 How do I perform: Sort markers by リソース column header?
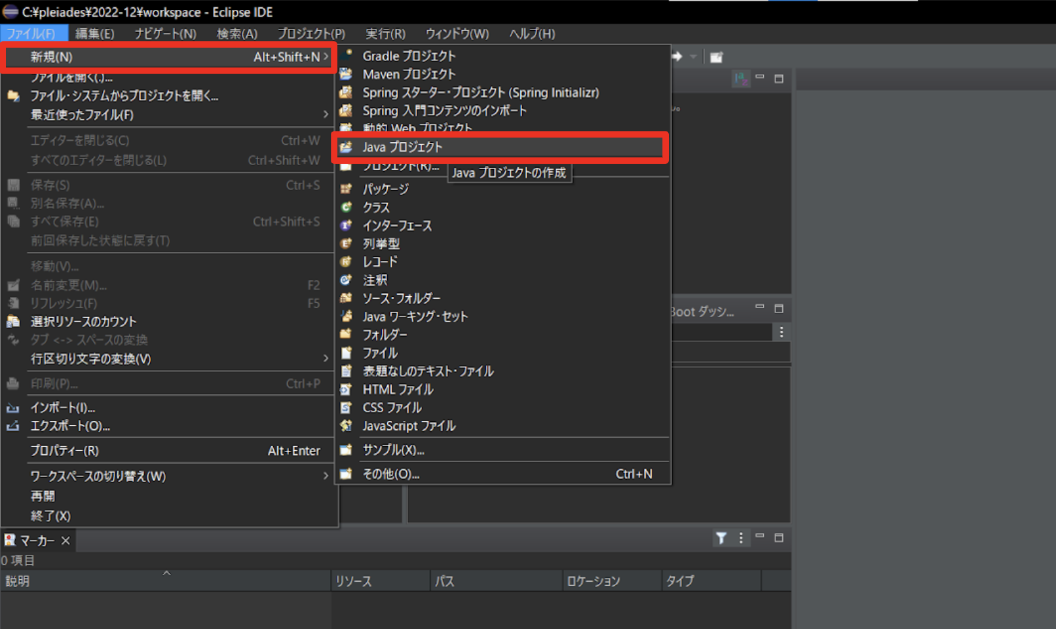[x=381, y=581]
